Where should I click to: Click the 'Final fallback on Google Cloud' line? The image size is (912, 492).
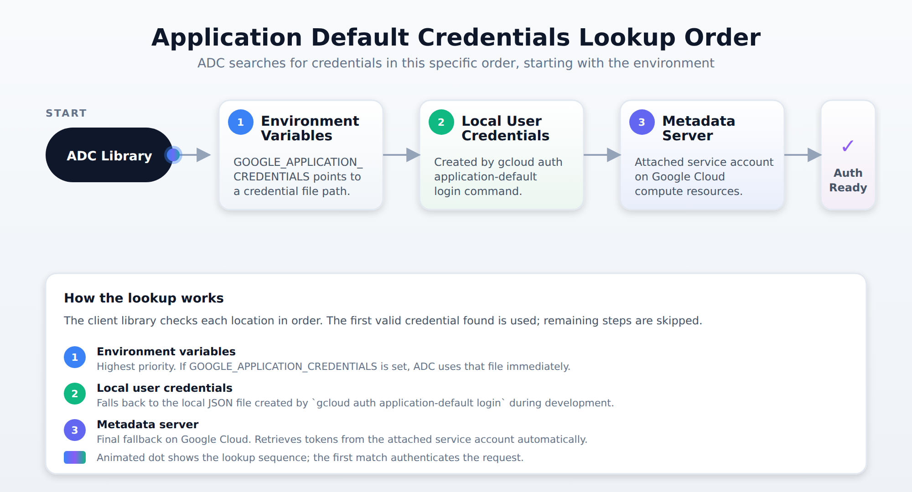point(342,439)
